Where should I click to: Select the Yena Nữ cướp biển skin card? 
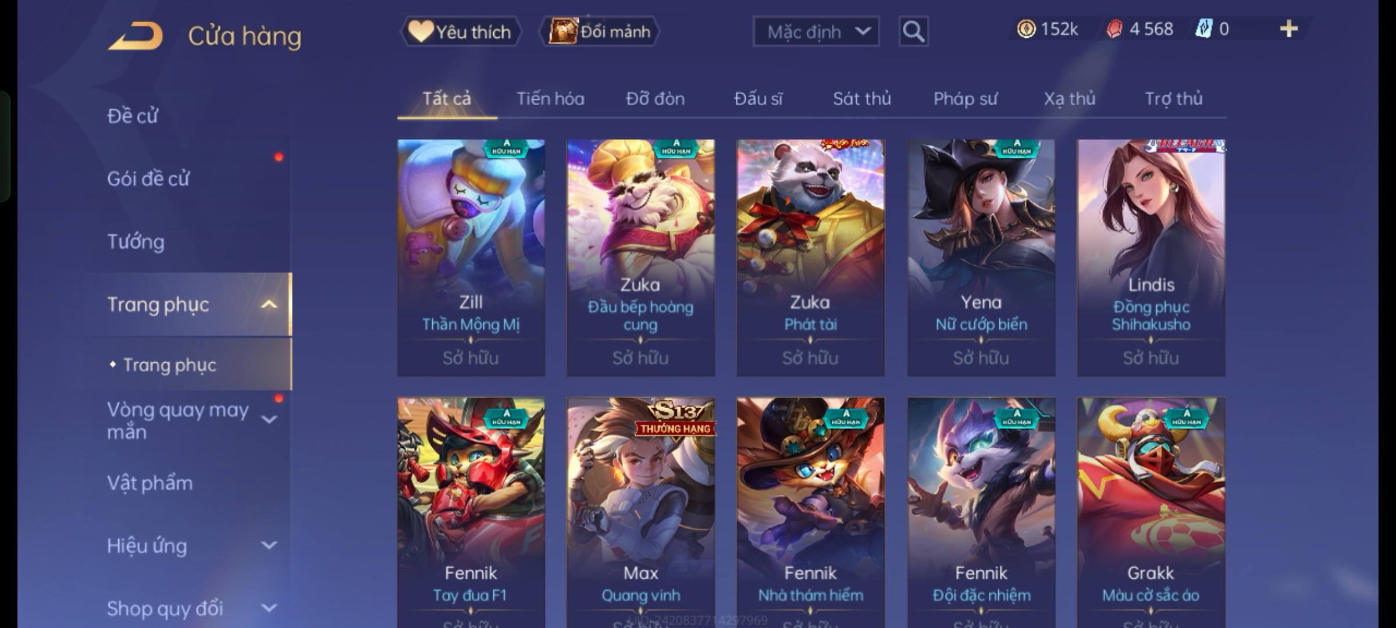click(981, 258)
